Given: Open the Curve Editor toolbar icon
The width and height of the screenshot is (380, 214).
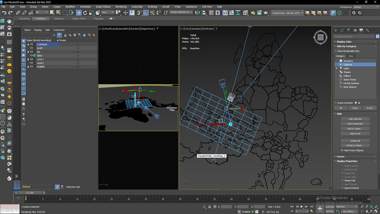Looking at the screenshot, I should pyautogui.click(x=232, y=13).
